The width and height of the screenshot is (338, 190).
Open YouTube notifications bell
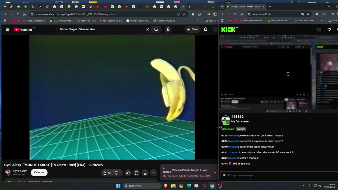[x=205, y=29]
